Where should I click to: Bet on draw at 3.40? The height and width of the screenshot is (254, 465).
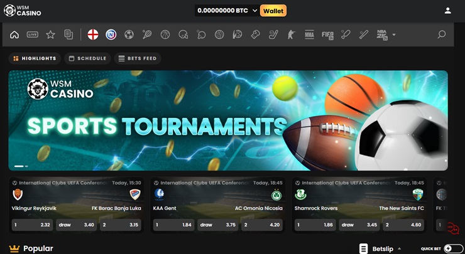click(x=77, y=225)
